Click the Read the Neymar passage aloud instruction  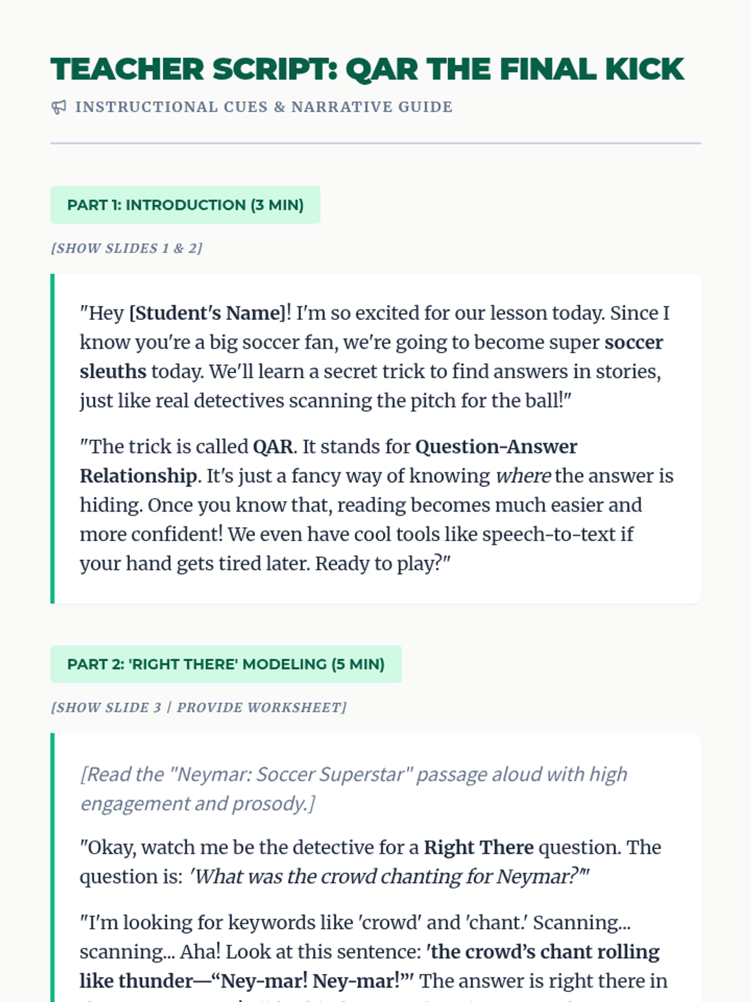[x=354, y=789]
